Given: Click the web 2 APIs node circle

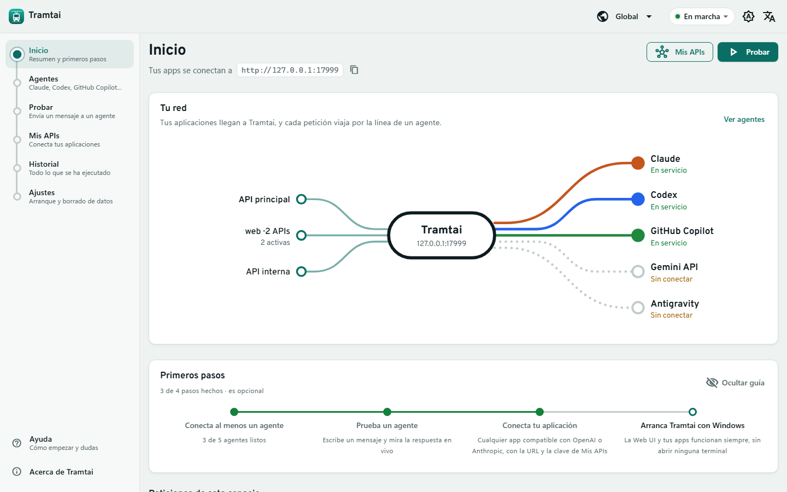Looking at the screenshot, I should pos(301,235).
